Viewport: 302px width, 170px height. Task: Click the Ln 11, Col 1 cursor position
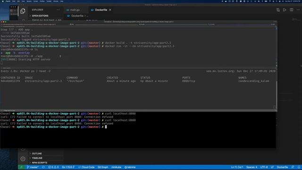click(x=237, y=167)
